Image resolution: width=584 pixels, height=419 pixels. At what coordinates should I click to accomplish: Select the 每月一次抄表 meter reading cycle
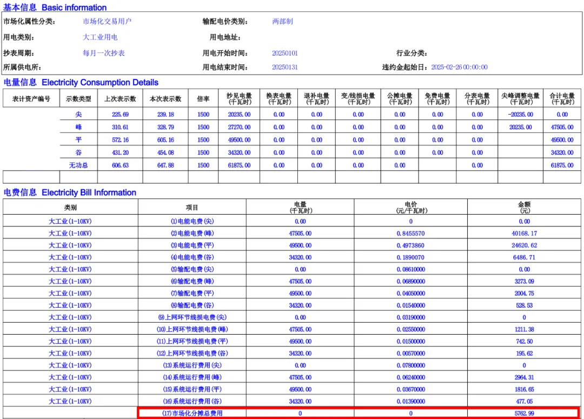point(104,53)
